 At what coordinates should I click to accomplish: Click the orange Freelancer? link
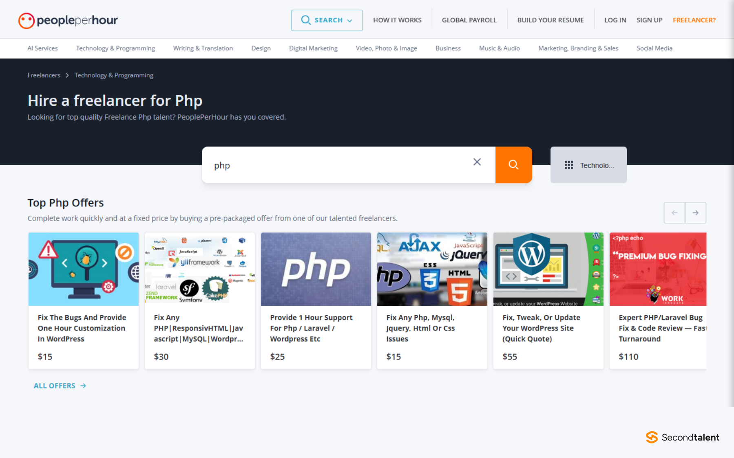pyautogui.click(x=694, y=20)
